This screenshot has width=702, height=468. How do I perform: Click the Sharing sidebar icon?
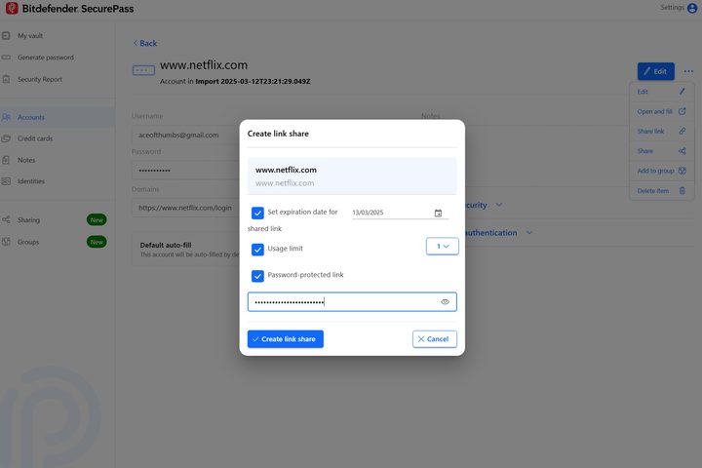tap(6, 220)
